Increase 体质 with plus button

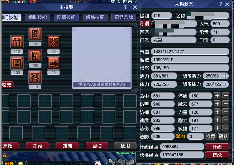[x=217, y=96]
